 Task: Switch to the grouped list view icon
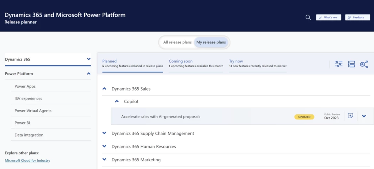[351, 64]
